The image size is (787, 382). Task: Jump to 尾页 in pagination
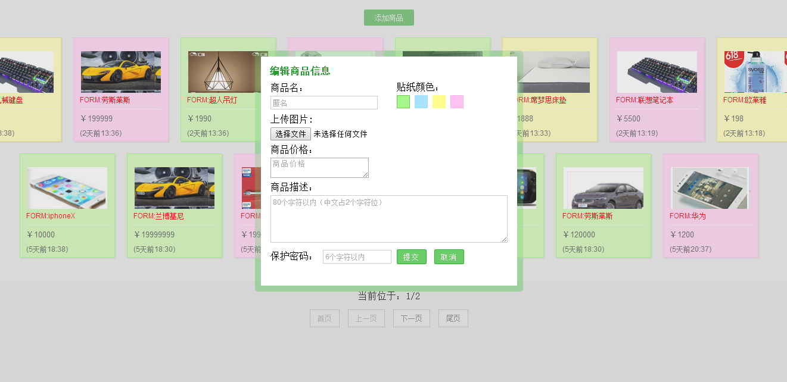click(453, 318)
